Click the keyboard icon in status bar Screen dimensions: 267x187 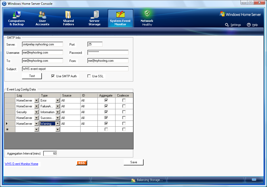[254, 180]
